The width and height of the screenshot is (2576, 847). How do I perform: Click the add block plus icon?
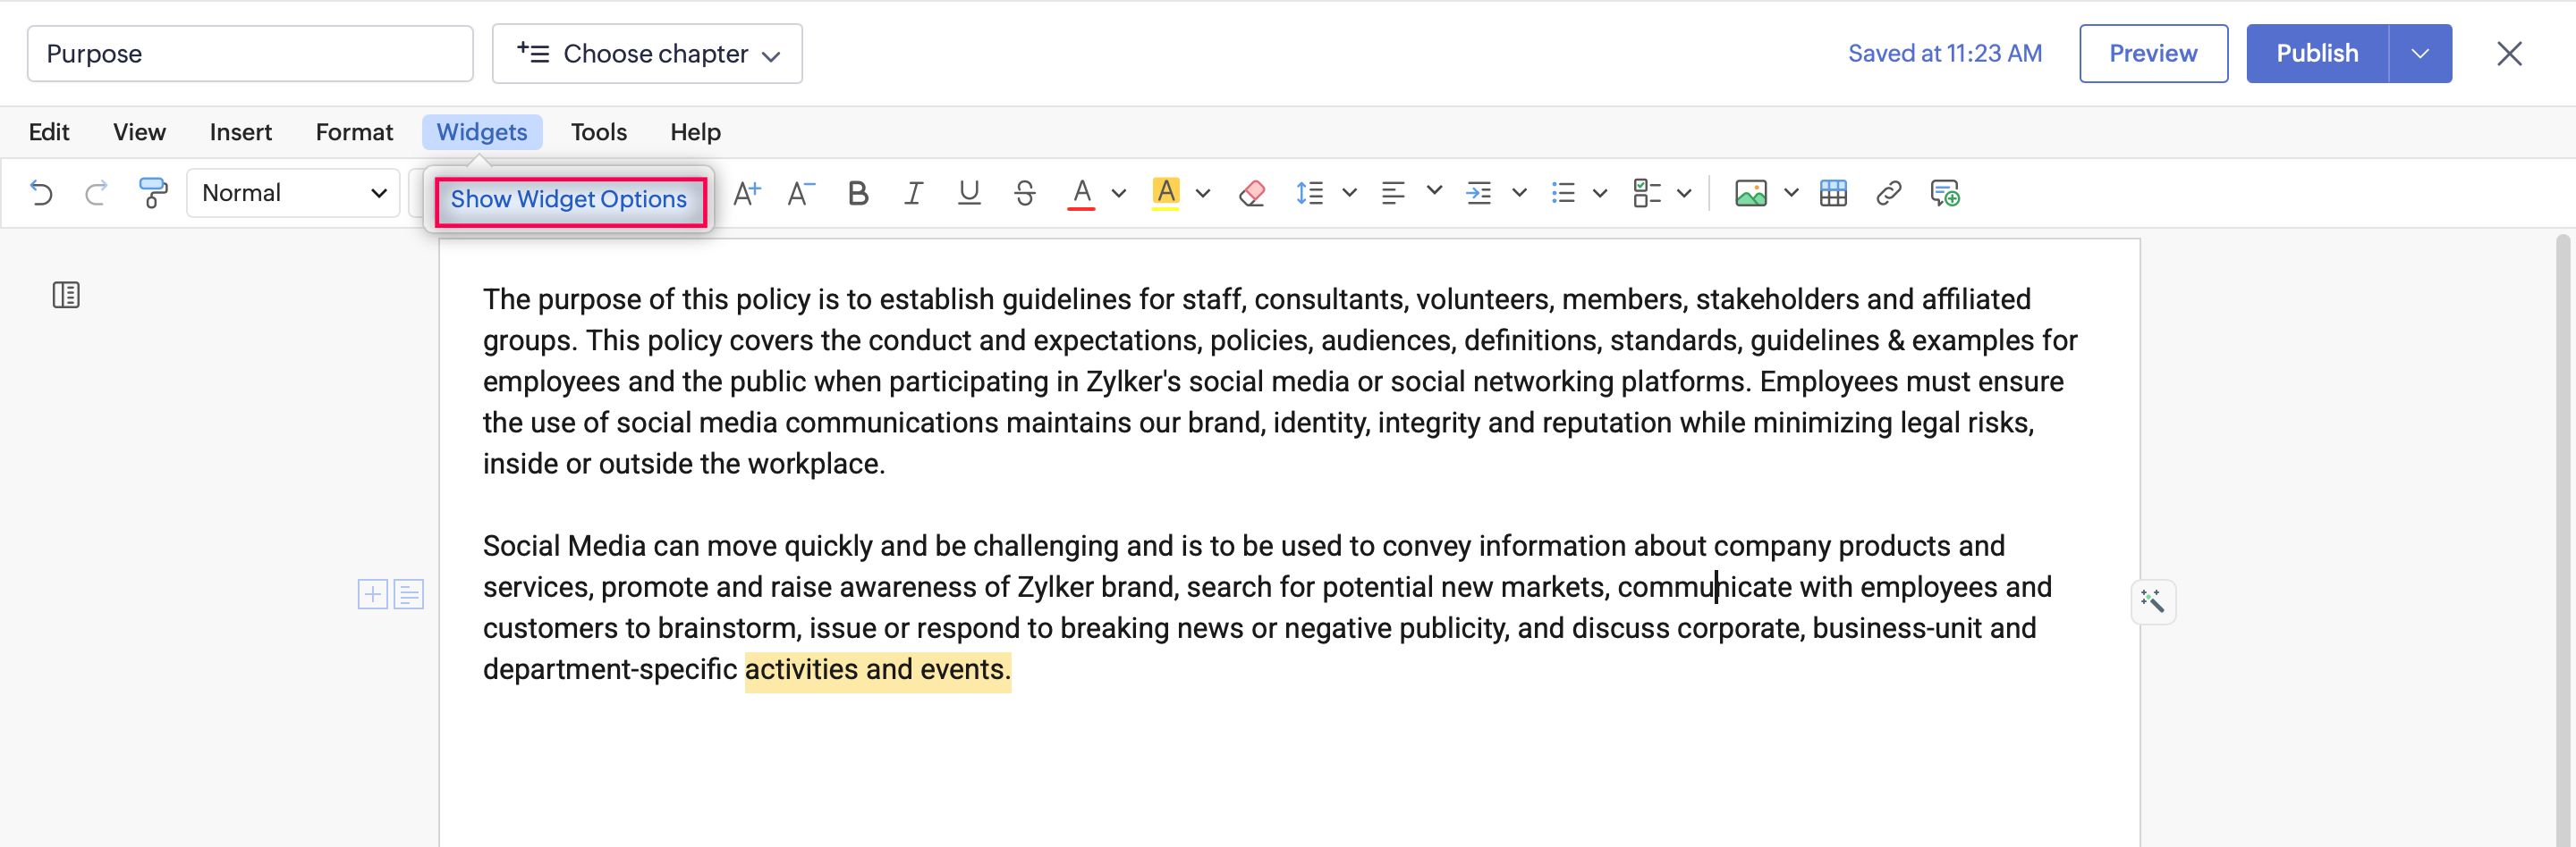point(373,594)
